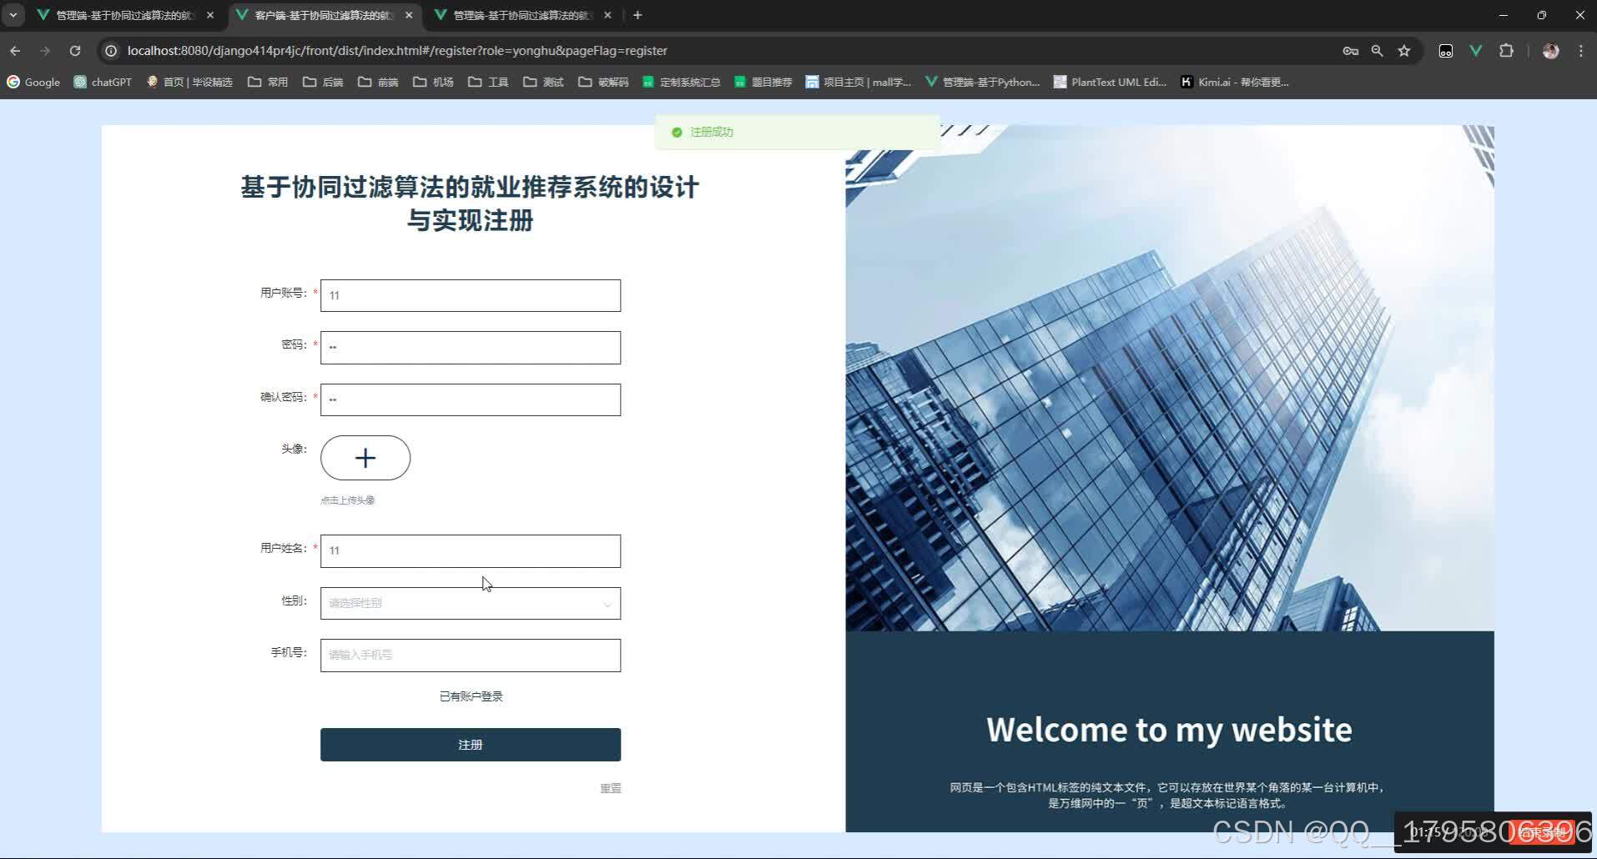Viewport: 1597px width, 859px height.
Task: Click the skyscraper banner image
Action: (x=1170, y=378)
